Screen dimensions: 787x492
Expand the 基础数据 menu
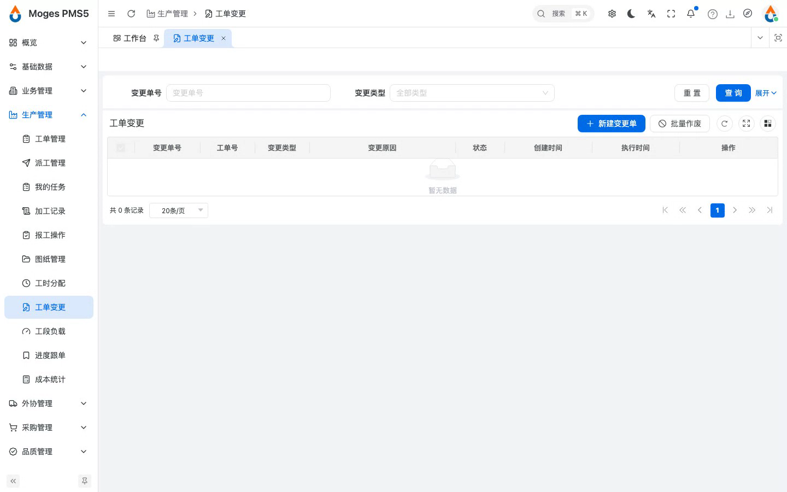(49, 67)
